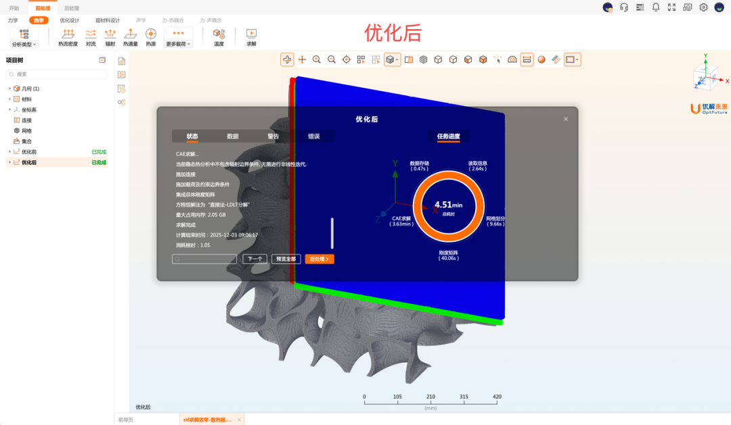Click the 辐射 radiation icon
This screenshot has height=425, width=731.
110,36
